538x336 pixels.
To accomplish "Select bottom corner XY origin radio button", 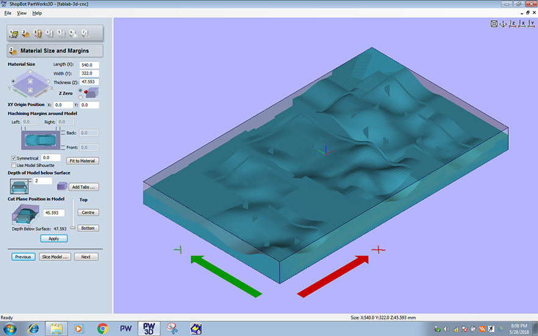I will [30, 90].
